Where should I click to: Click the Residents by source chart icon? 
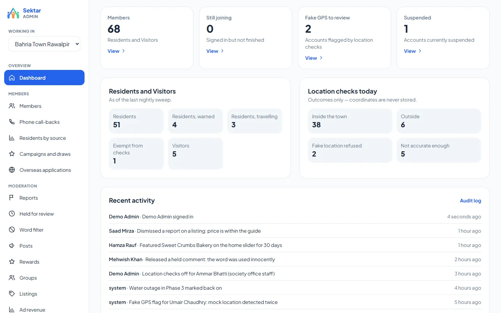(x=12, y=138)
